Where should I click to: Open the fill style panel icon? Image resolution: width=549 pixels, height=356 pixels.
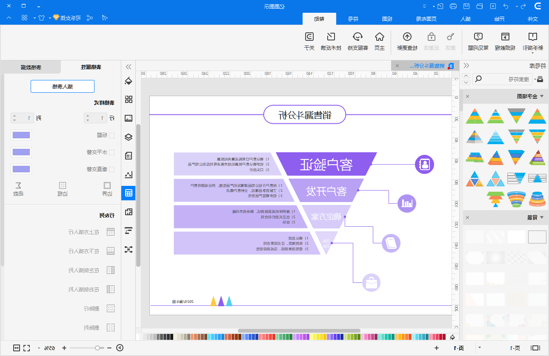129,81
